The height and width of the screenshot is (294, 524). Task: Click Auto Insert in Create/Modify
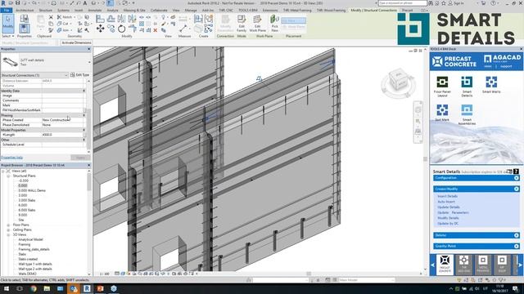446,202
